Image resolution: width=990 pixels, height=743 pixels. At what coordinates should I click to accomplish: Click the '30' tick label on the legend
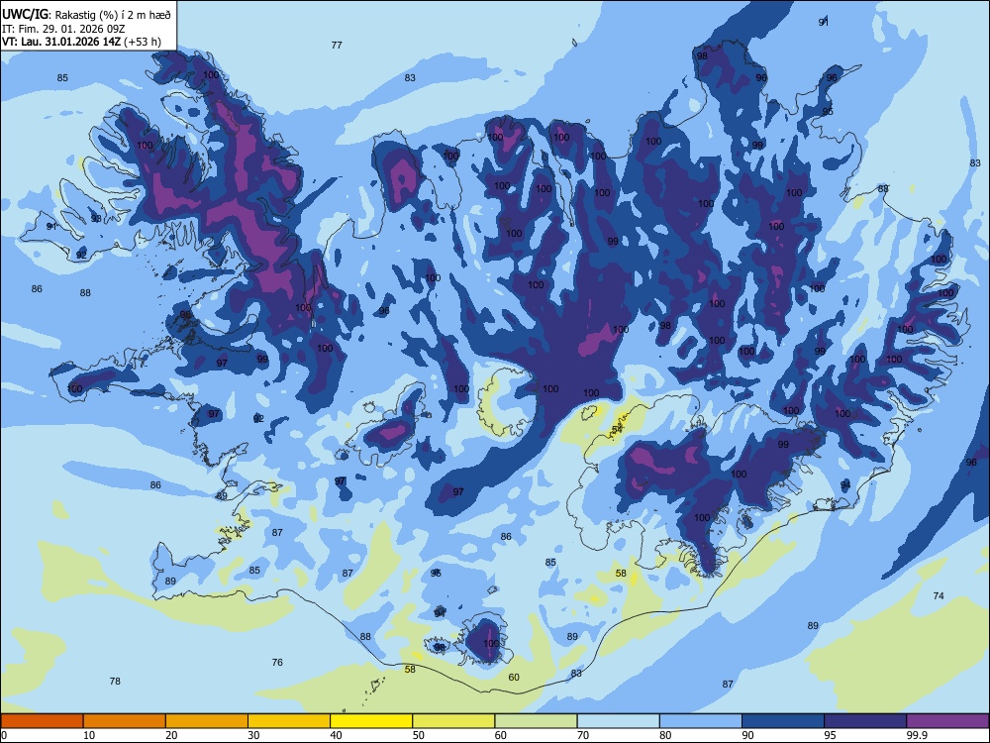point(253,735)
